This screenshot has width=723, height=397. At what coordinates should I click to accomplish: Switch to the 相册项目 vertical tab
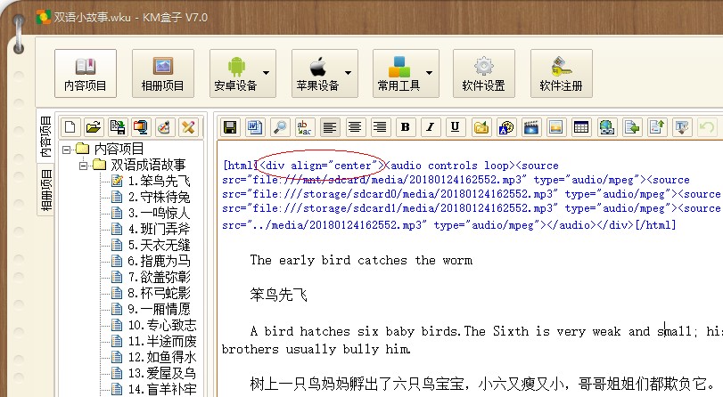point(44,191)
